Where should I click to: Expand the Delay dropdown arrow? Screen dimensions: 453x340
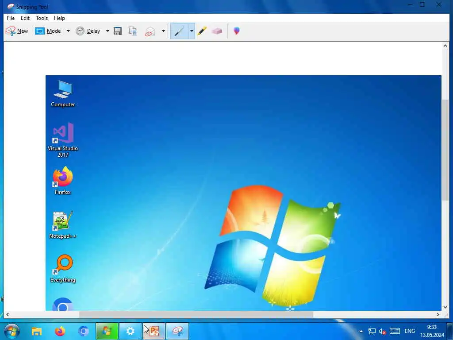click(x=107, y=31)
